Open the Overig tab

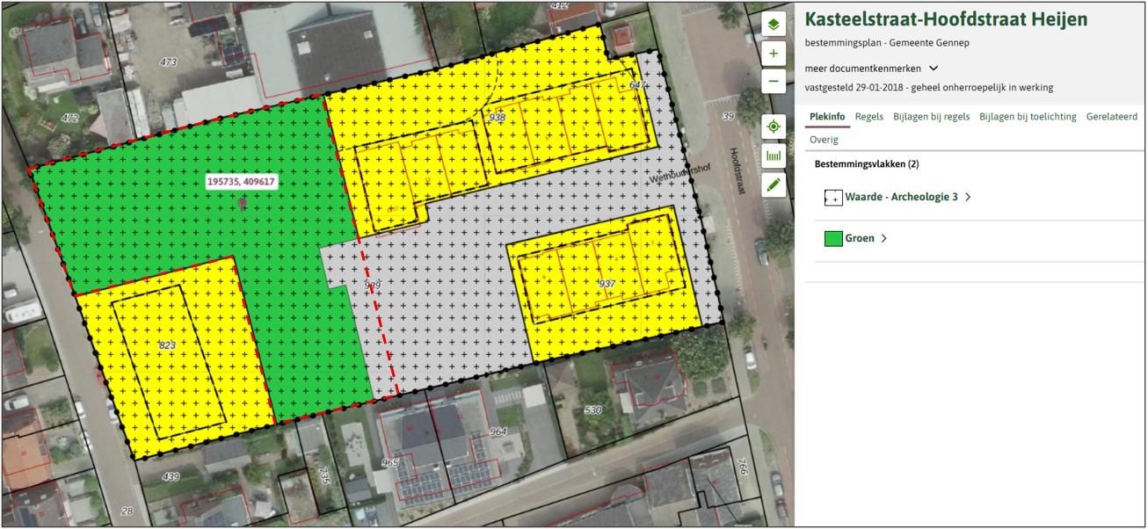click(x=824, y=140)
